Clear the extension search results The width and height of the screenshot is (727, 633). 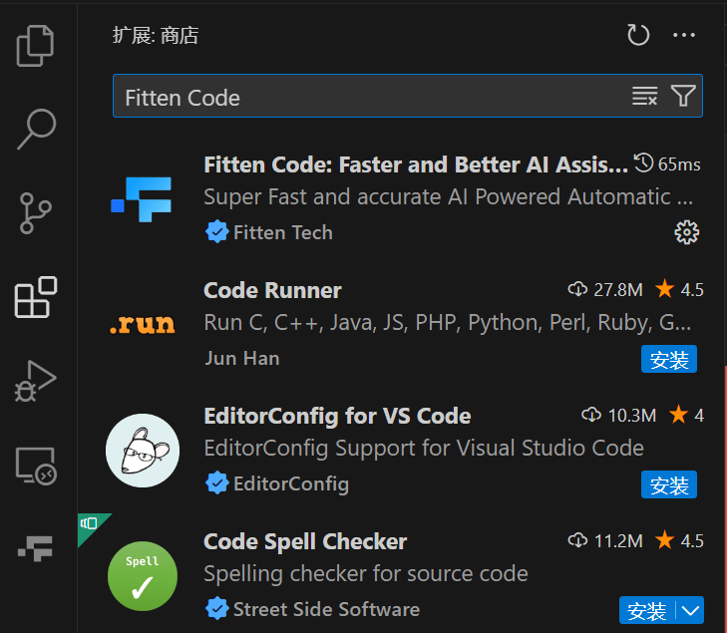pyautogui.click(x=645, y=97)
